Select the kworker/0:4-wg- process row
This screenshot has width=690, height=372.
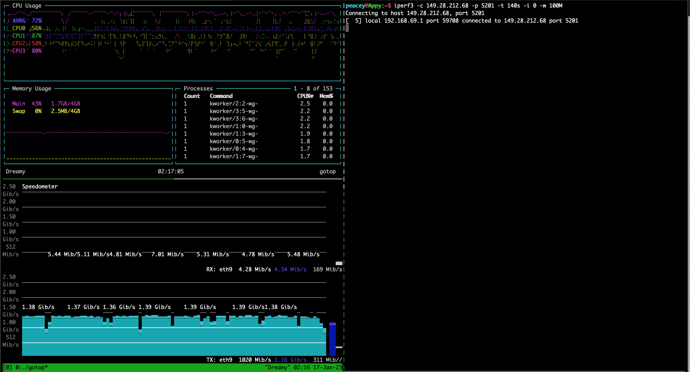tap(258, 149)
